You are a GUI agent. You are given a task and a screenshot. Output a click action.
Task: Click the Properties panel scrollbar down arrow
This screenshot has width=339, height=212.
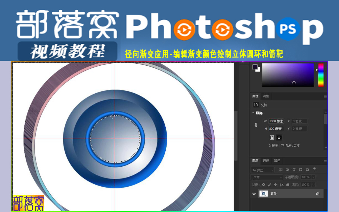326,148
